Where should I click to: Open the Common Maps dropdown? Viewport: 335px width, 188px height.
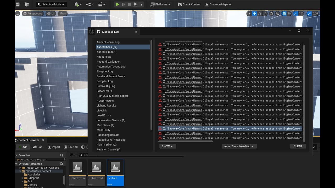click(218, 4)
